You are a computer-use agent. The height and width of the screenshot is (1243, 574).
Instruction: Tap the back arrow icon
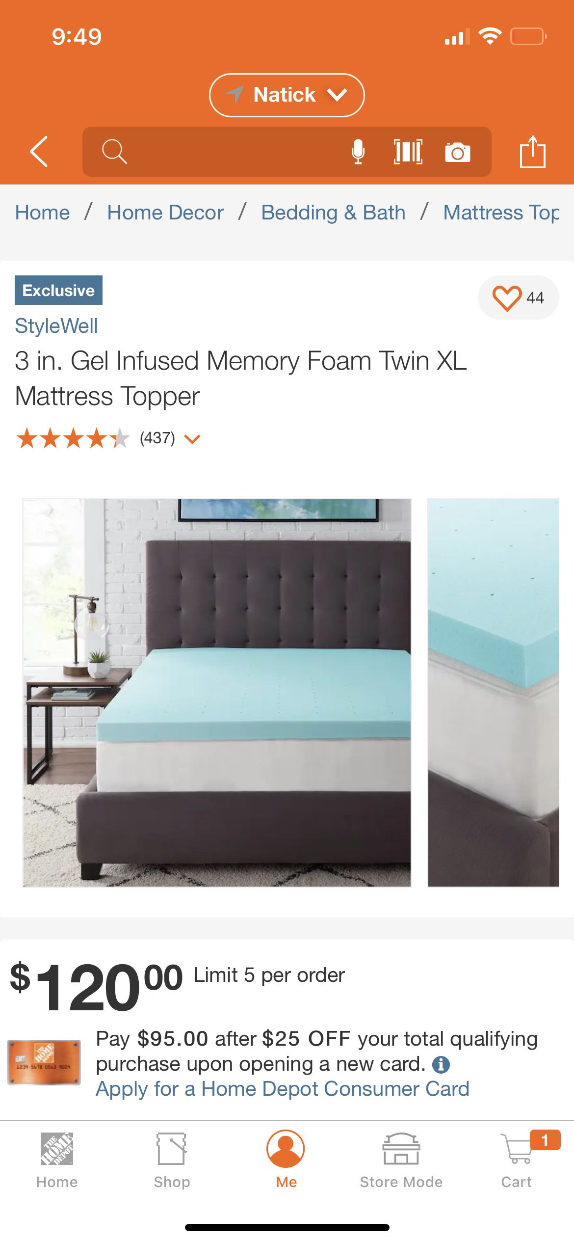point(39,152)
